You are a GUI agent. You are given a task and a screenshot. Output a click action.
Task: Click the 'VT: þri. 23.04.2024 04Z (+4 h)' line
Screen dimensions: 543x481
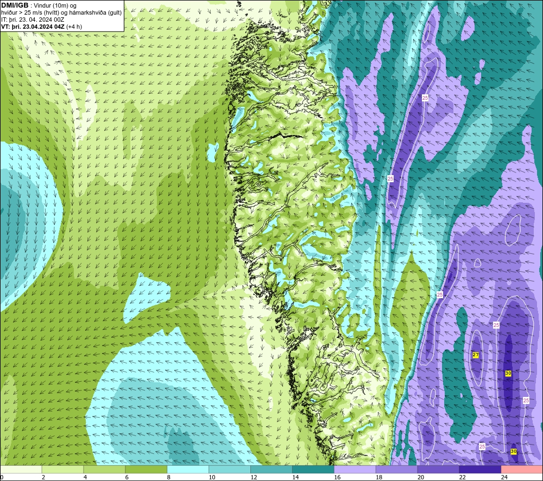click(42, 27)
